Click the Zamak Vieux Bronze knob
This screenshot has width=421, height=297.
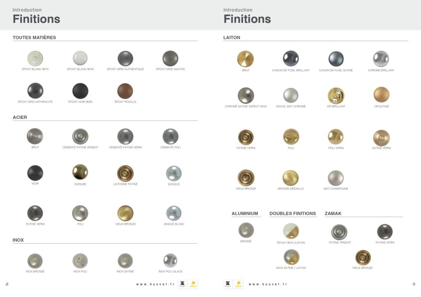pos(363,258)
